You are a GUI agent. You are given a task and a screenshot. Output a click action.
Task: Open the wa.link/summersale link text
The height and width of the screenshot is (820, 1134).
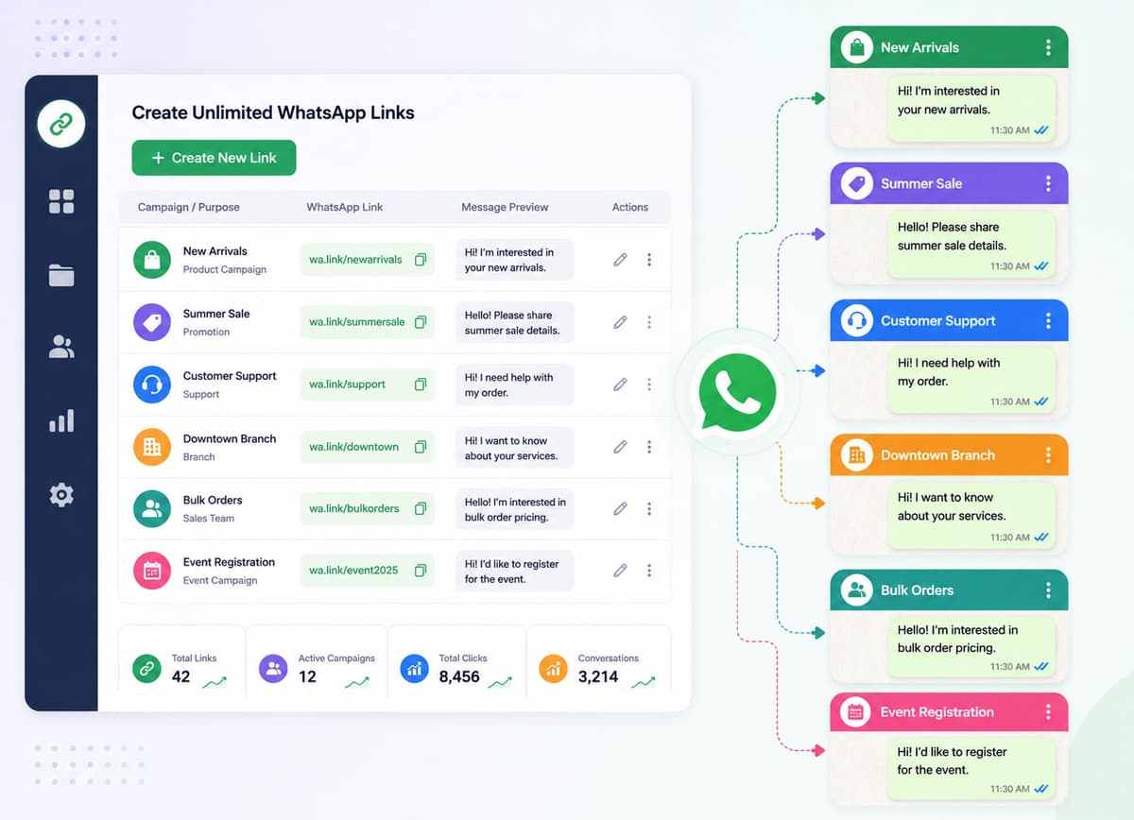(356, 322)
